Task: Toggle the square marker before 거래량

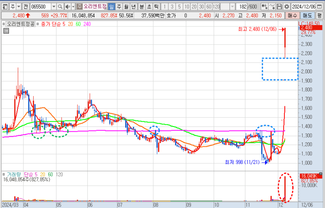Action: 4,174
